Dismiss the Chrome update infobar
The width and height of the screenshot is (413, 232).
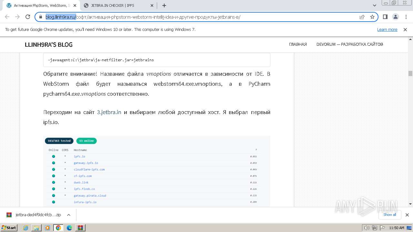[405, 30]
